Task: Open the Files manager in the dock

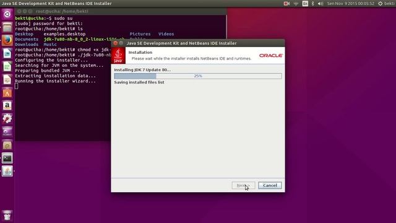Action: pyautogui.click(x=7, y=27)
